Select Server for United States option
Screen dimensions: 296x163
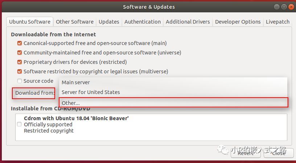click(173, 92)
